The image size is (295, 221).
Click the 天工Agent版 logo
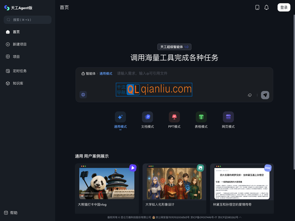[x=20, y=7]
